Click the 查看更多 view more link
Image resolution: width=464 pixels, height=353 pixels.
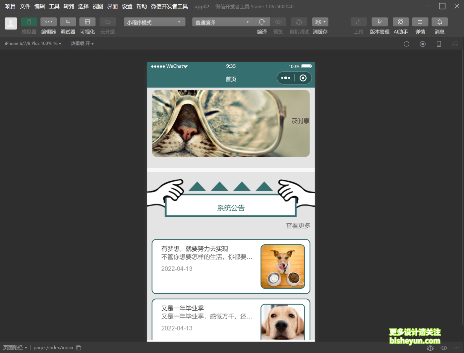tap(297, 226)
